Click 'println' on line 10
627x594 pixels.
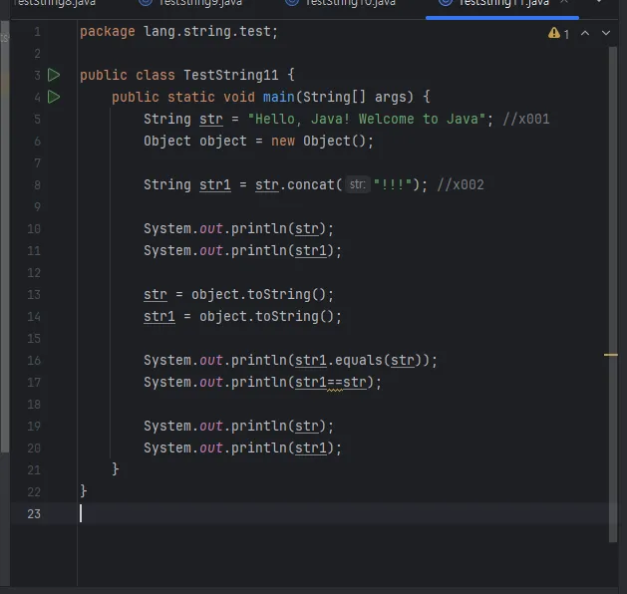259,229
